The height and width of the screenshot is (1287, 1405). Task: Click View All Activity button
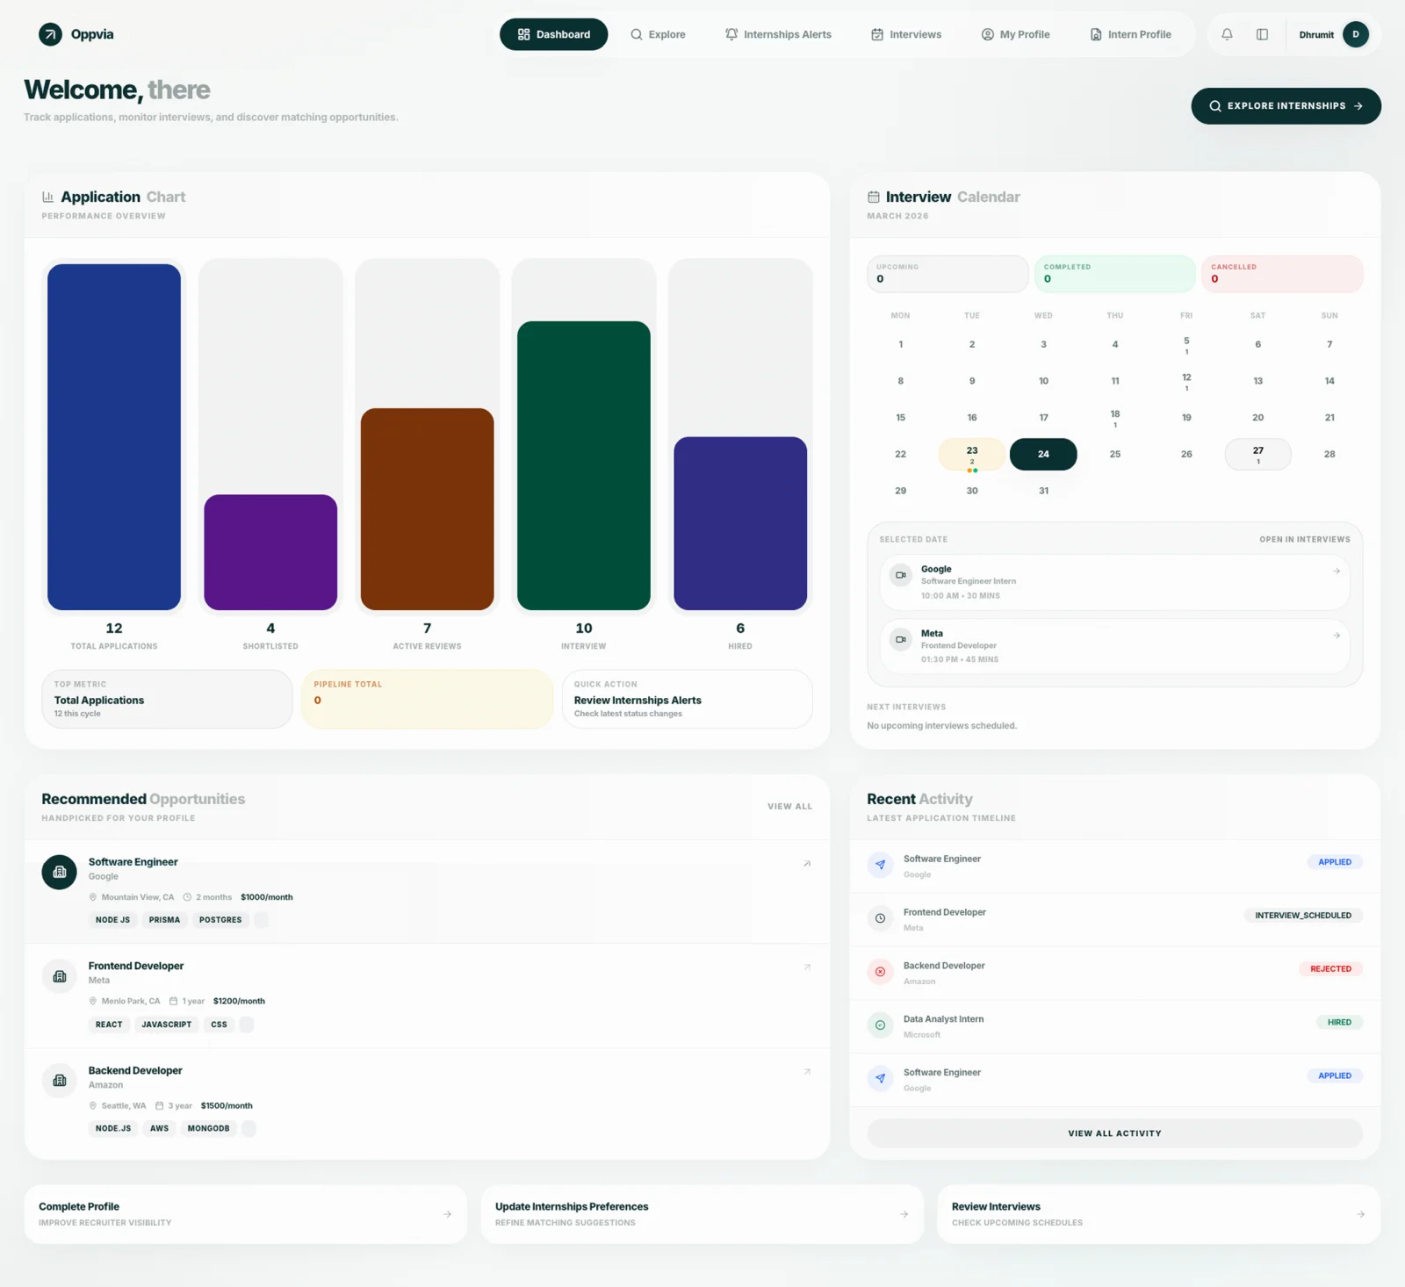point(1114,1133)
